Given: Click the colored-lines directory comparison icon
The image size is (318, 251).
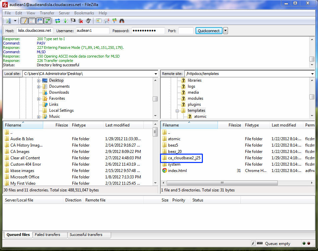Looking at the screenshot, I should click(99, 21).
